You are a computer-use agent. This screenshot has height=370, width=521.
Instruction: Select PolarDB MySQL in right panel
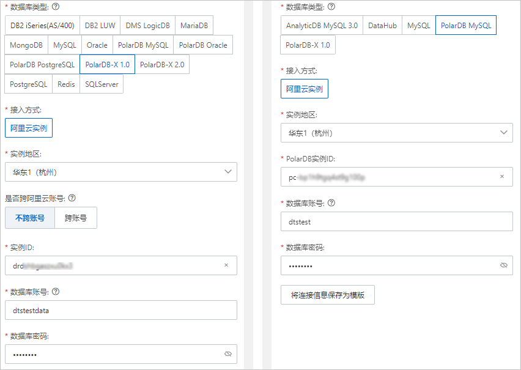click(466, 25)
